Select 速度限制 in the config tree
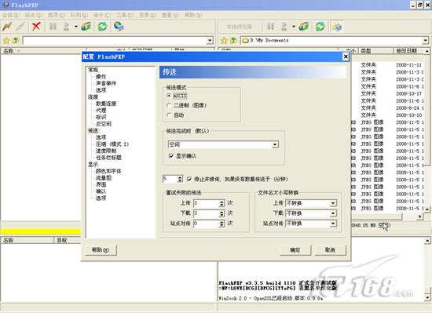 (x=106, y=151)
